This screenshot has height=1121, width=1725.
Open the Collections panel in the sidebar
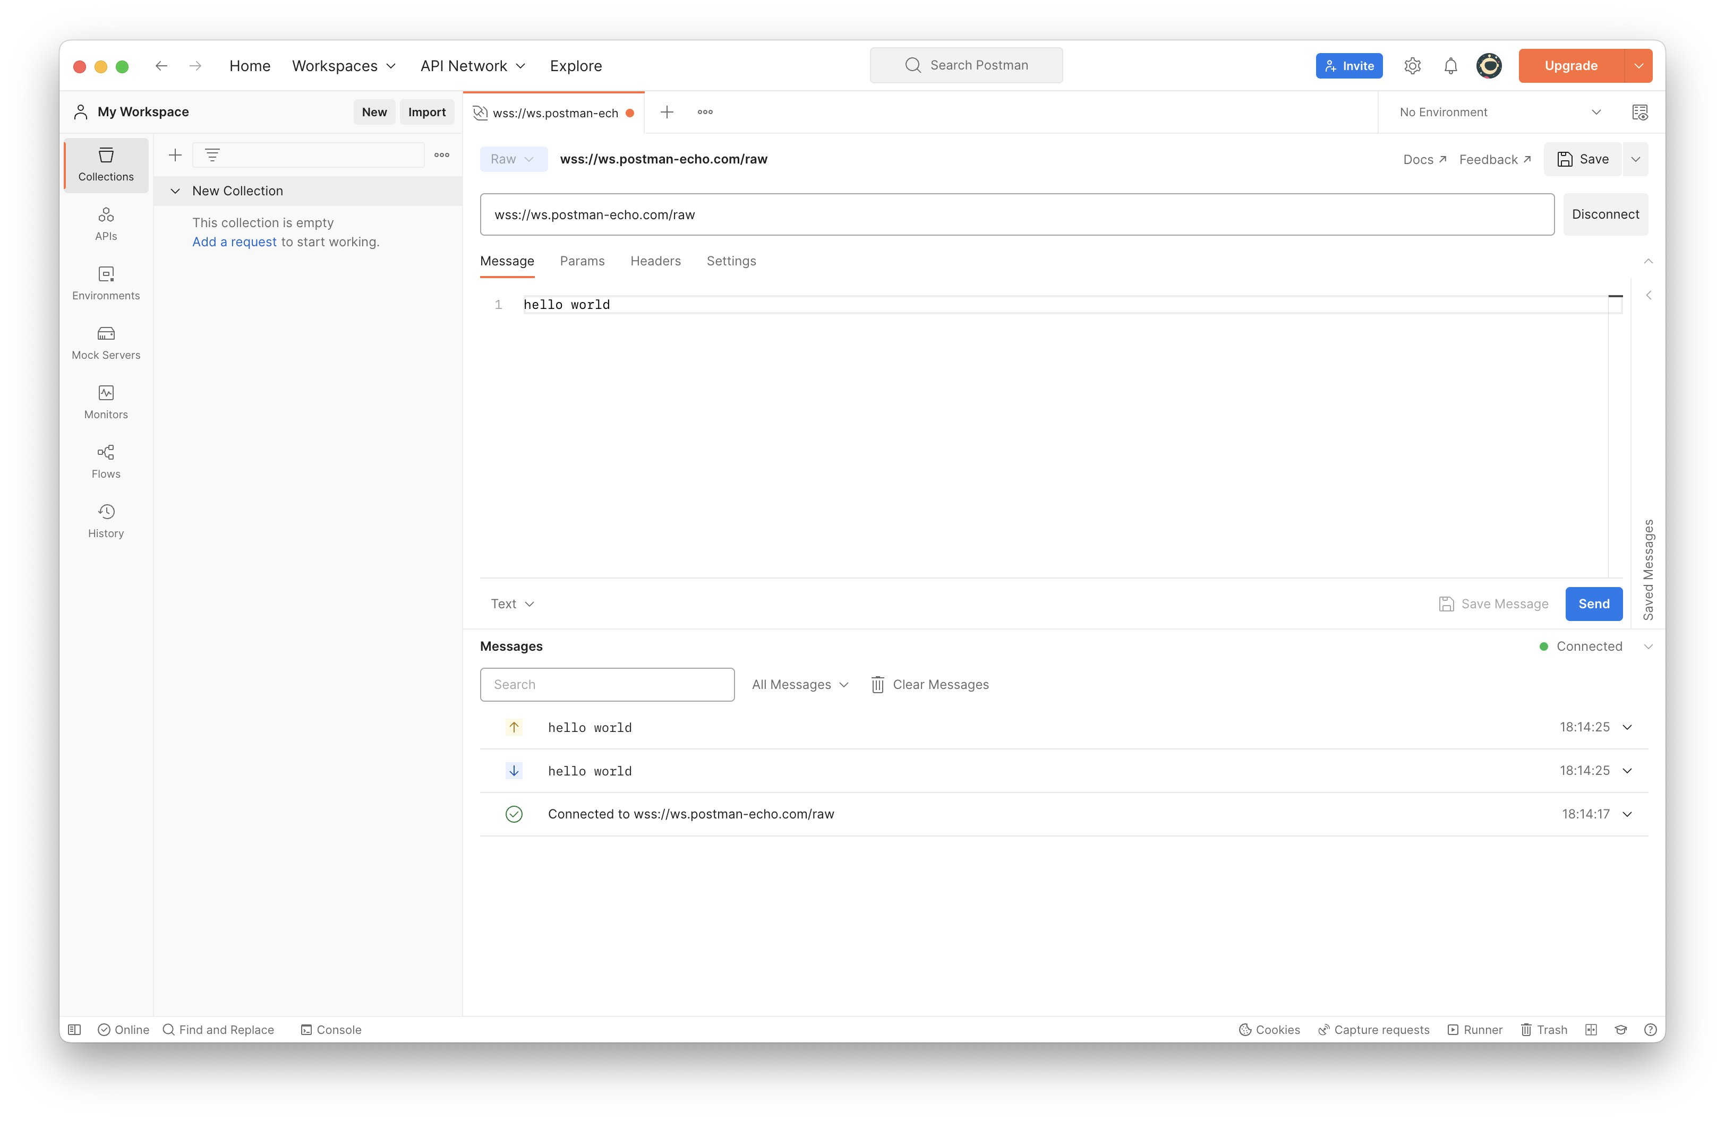tap(106, 165)
